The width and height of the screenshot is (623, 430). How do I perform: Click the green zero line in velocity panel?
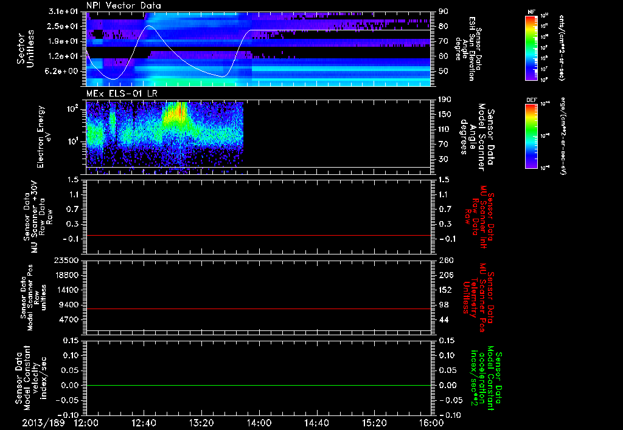(x=259, y=385)
